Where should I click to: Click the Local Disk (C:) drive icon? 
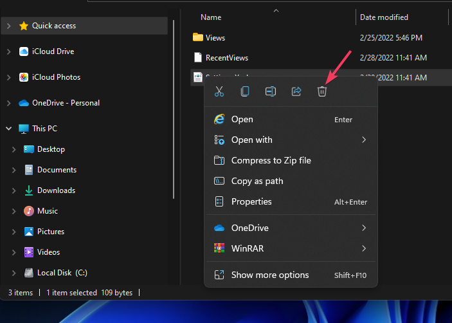click(x=29, y=273)
